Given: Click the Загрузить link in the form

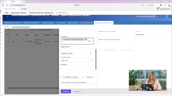Looking at the screenshot, I should [90, 77].
